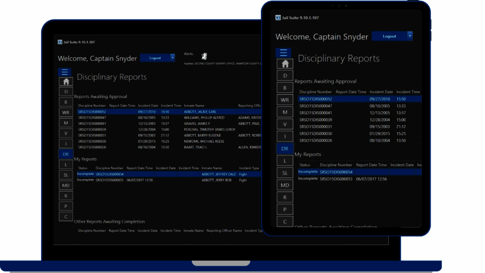The width and height of the screenshot is (485, 273).
Task: Select the B module icon in the sidebar
Action: (65, 102)
